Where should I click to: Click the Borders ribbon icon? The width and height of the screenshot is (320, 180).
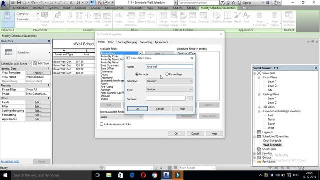(x=228, y=17)
